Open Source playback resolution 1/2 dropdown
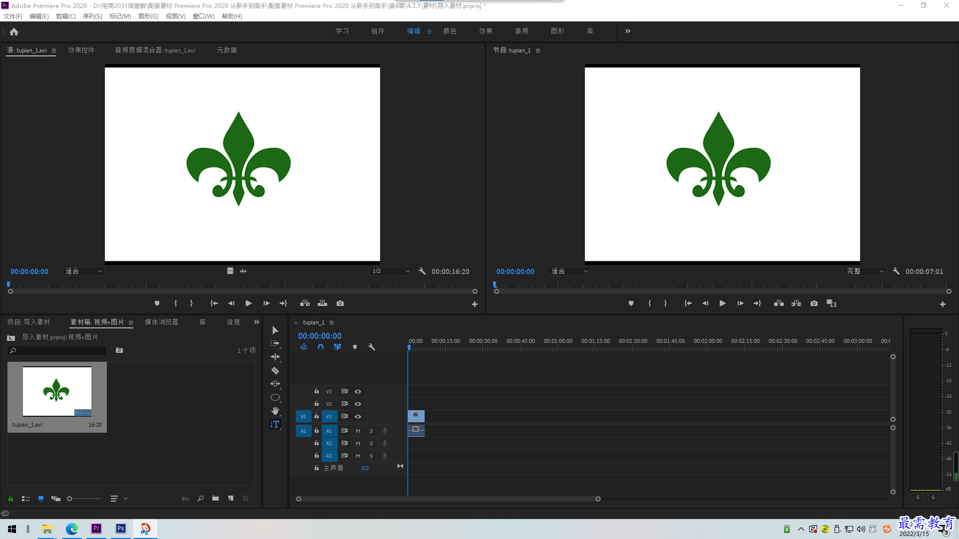 pyautogui.click(x=391, y=271)
